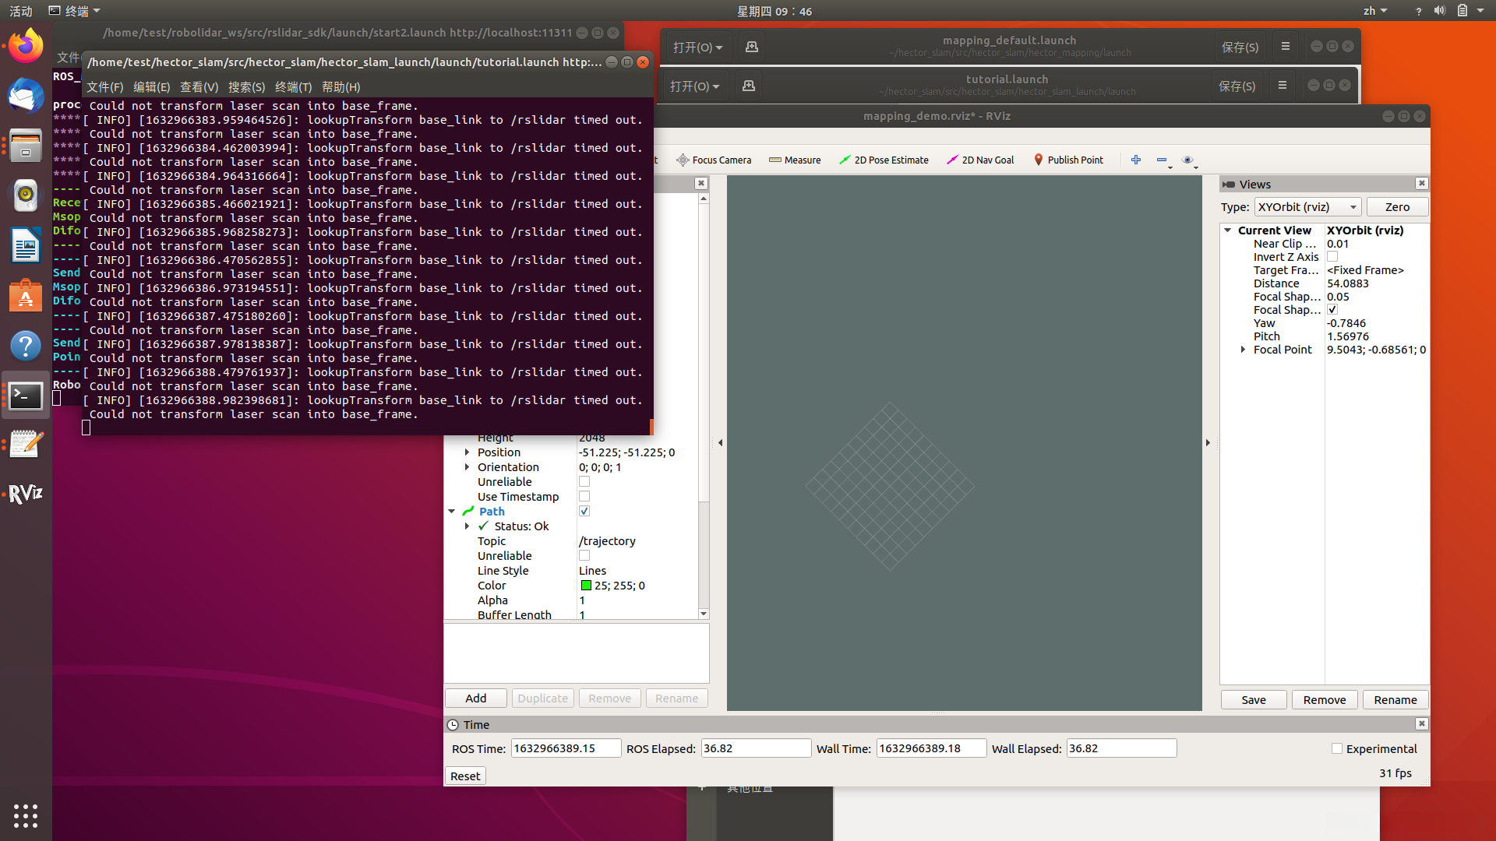The image size is (1496, 841).
Task: Select the Focus Camera tool
Action: 714,160
